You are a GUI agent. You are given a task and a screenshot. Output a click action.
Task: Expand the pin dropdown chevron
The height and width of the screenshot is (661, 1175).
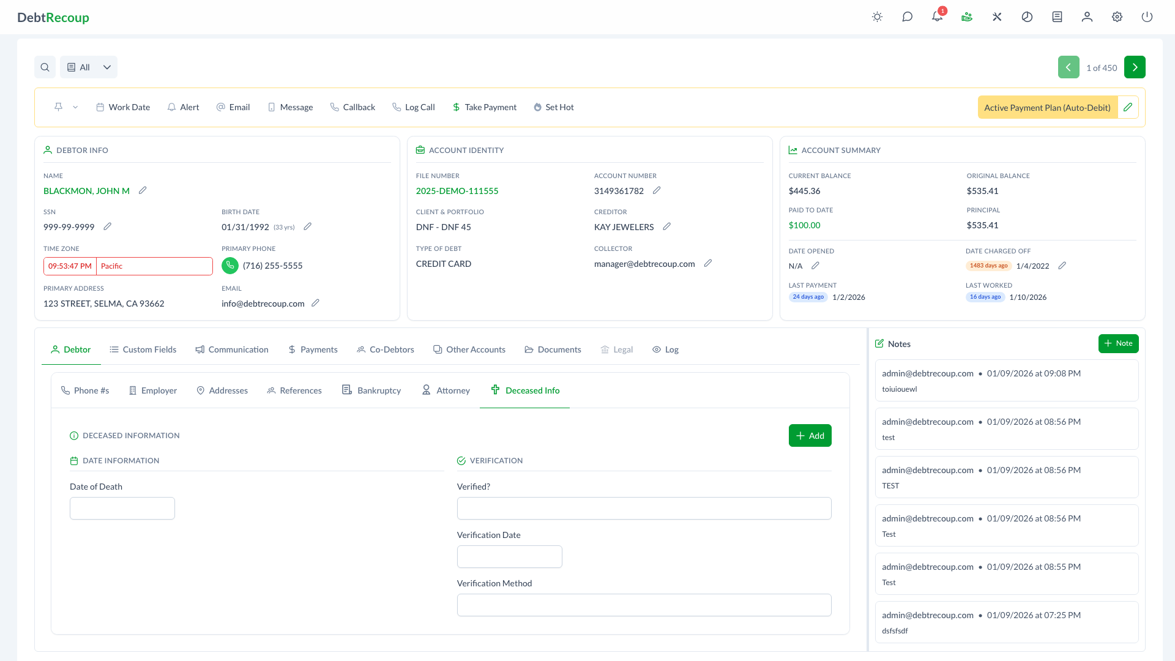(x=75, y=107)
